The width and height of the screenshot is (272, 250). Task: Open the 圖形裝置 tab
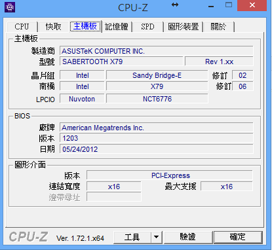pyautogui.click(x=184, y=27)
